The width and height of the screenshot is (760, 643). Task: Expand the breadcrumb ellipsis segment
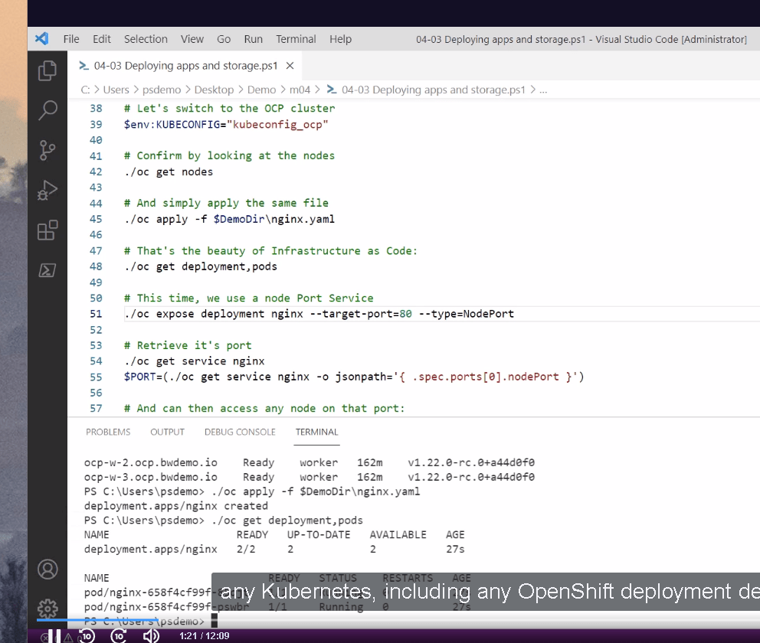point(543,90)
